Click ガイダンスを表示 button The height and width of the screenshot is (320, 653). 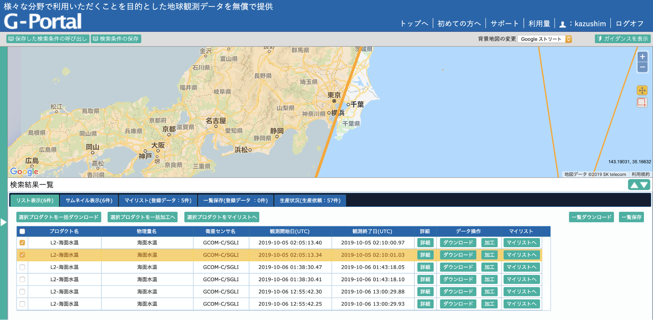(x=623, y=39)
